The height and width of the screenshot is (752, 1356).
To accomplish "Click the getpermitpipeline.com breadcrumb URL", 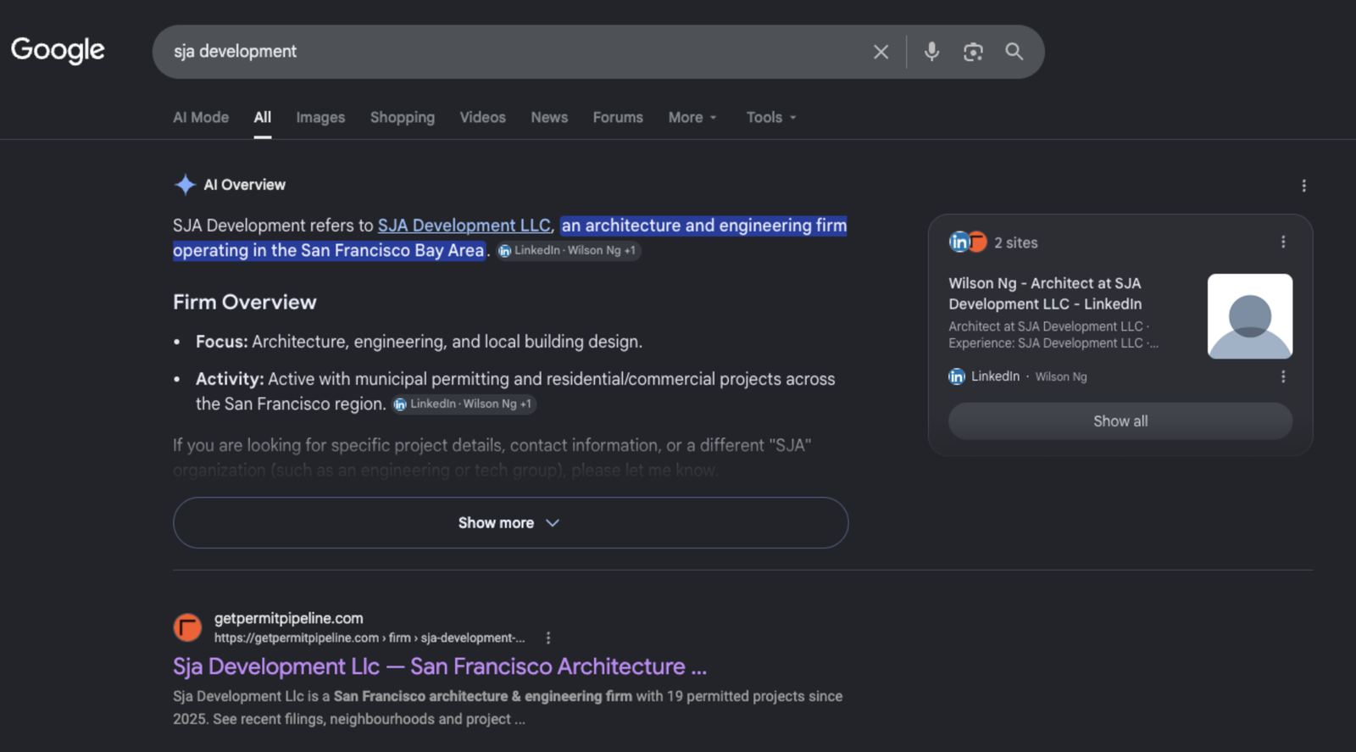I will 370,638.
